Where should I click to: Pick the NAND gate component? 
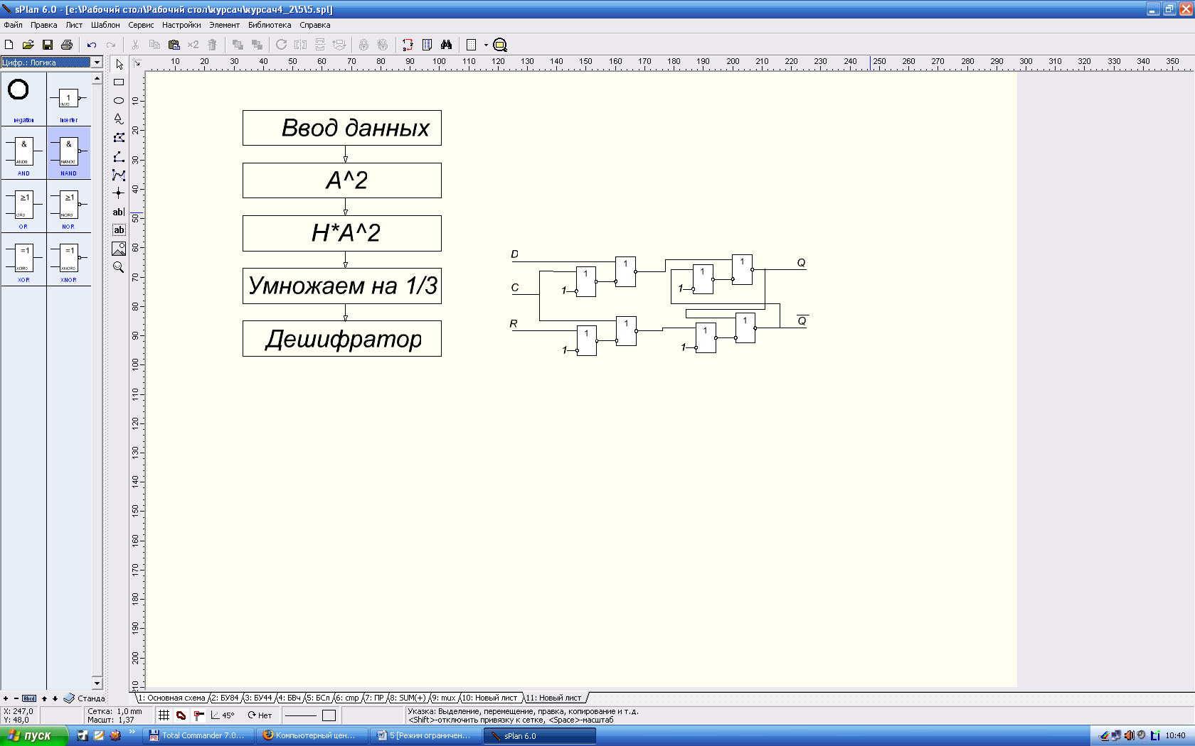pos(69,153)
